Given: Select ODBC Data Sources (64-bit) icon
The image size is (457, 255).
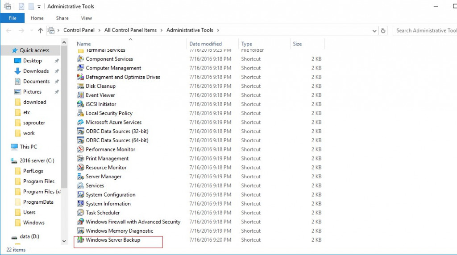Looking at the screenshot, I should 80,140.
